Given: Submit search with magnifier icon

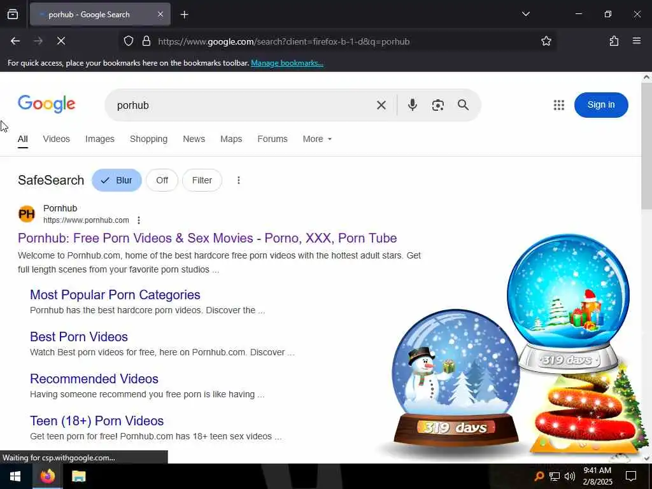Looking at the screenshot, I should 464,105.
